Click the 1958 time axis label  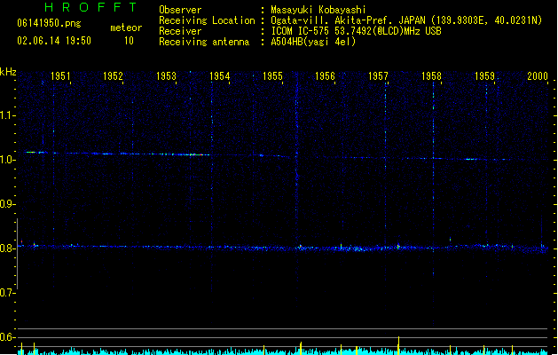coord(431,76)
